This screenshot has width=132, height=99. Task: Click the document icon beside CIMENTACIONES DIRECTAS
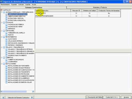tap(6, 16)
